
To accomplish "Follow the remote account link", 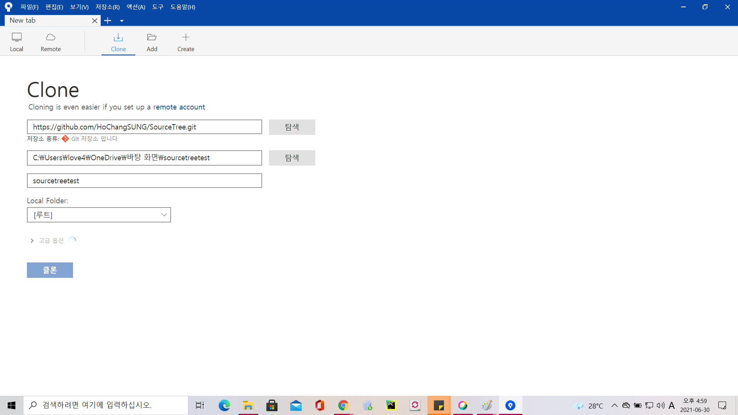I will (179, 107).
